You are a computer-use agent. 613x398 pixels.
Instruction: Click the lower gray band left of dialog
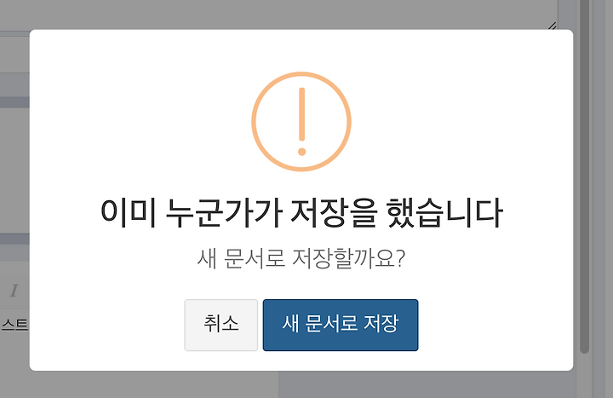tap(14, 239)
